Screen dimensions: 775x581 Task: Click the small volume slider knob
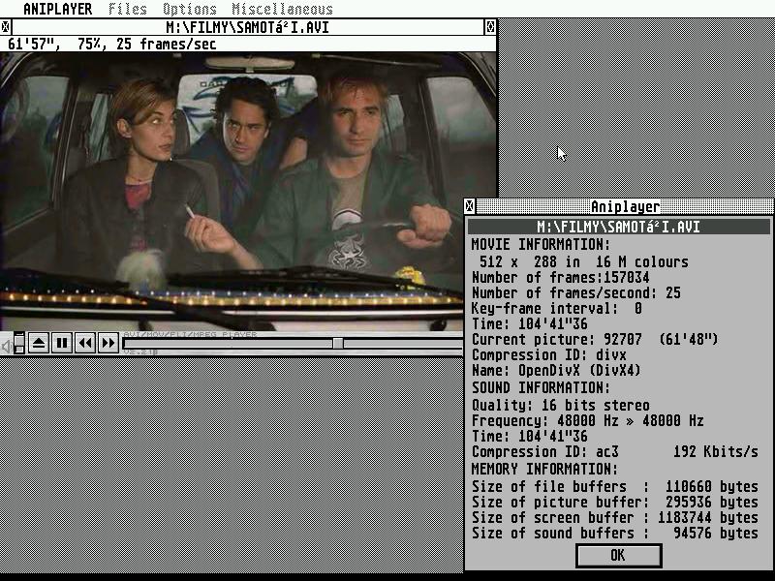tap(18, 338)
